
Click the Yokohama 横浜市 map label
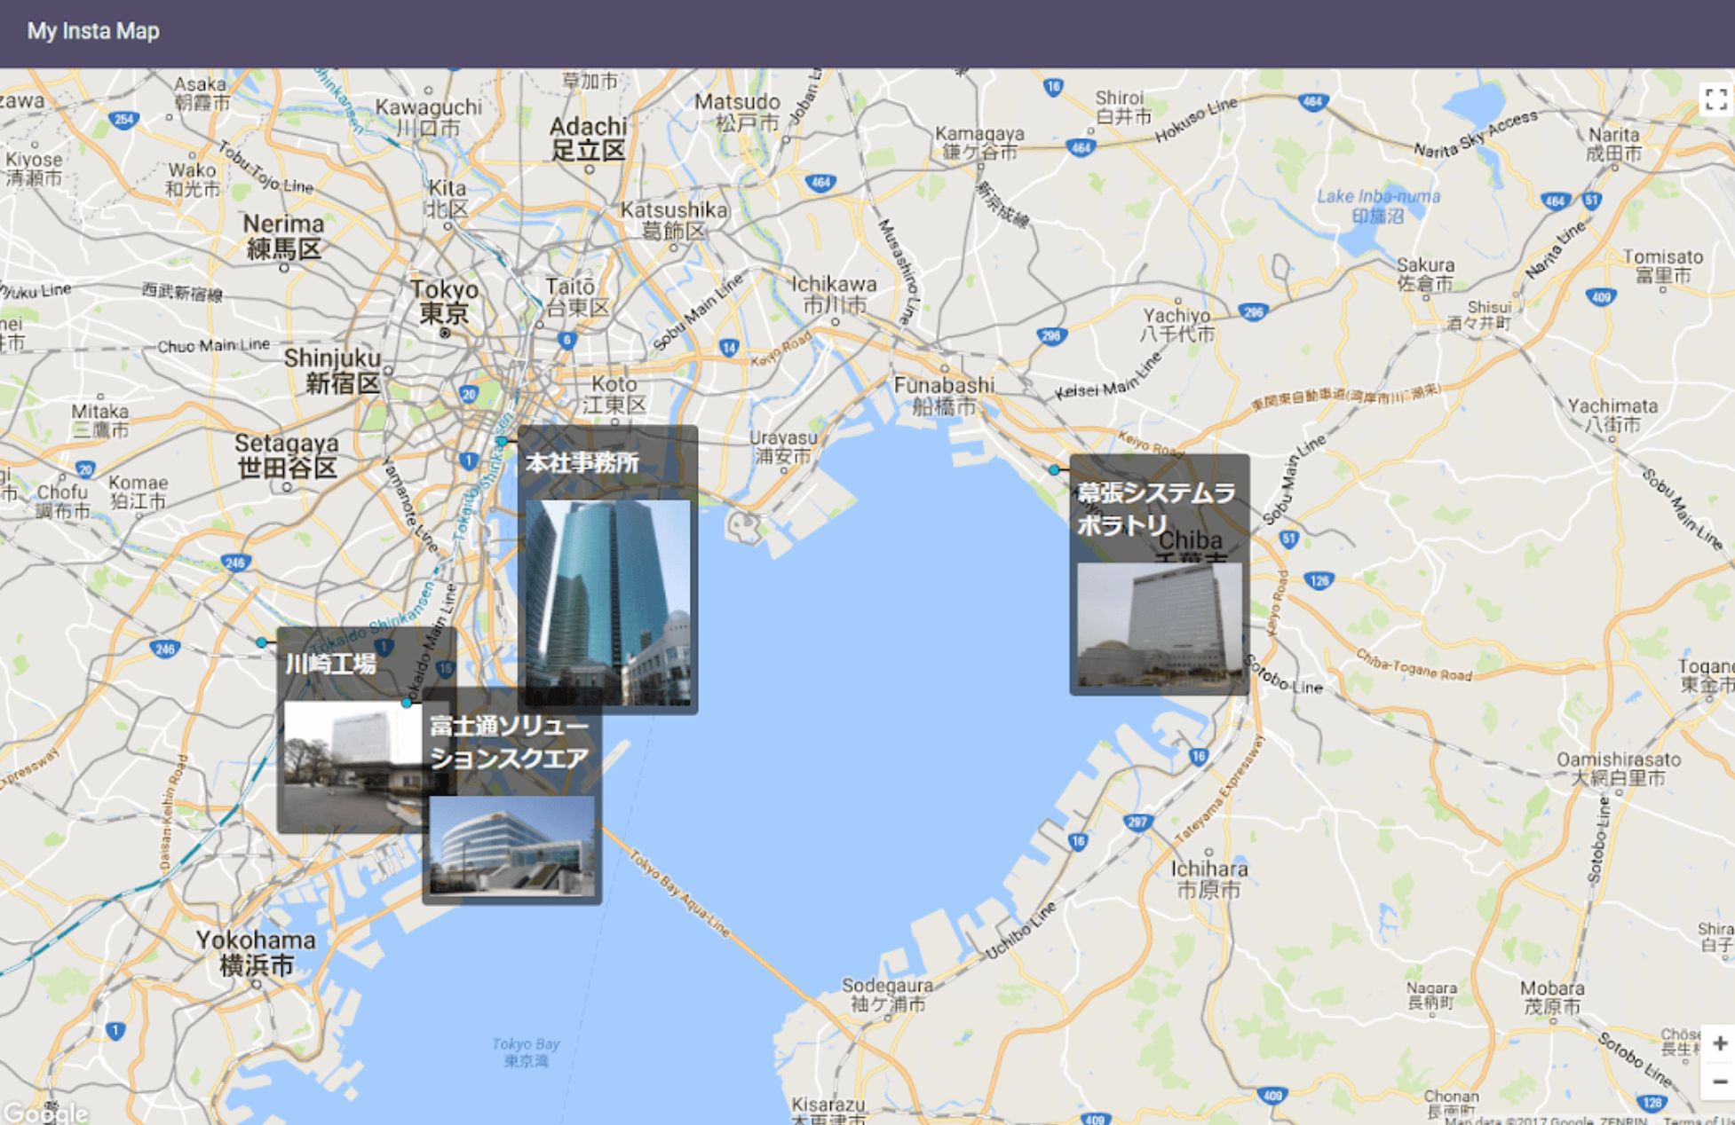pos(256,952)
